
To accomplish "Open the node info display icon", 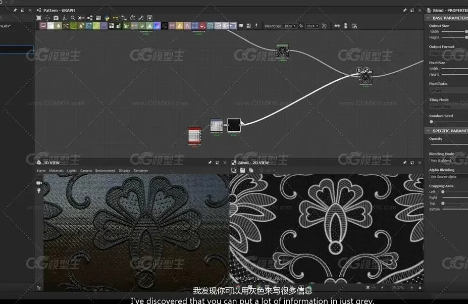I will (x=64, y=18).
